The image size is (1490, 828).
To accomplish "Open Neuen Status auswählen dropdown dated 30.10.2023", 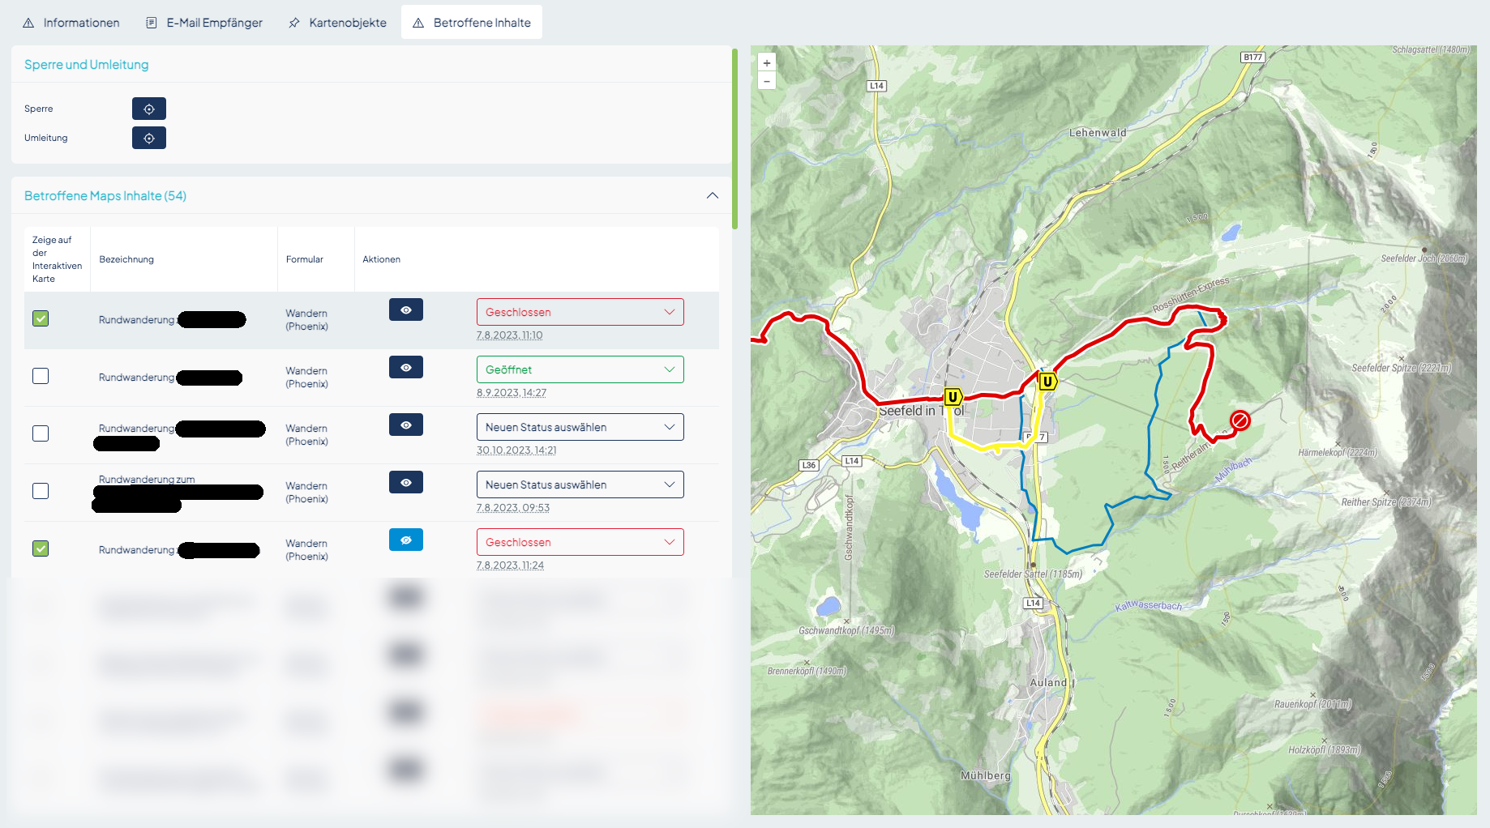I will coord(580,427).
